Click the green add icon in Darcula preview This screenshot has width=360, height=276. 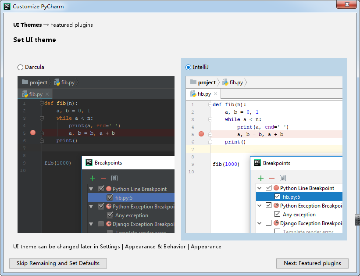[x=93, y=178]
